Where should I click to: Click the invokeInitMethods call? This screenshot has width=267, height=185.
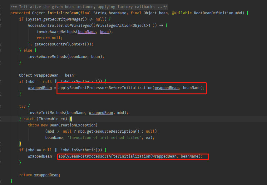pyautogui.click(x=46, y=113)
